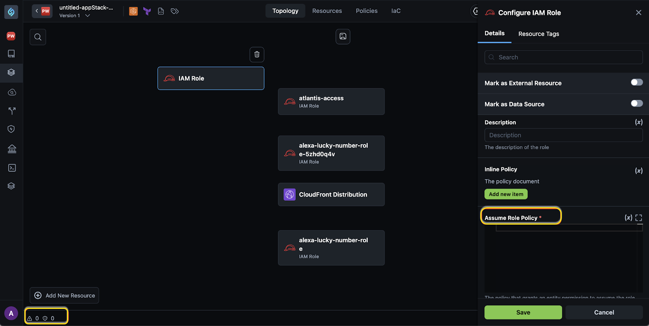Click the shield count in status bar

[x=49, y=318]
